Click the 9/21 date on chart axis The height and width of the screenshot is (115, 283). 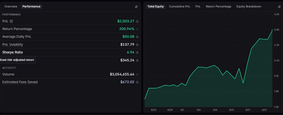[264, 110]
